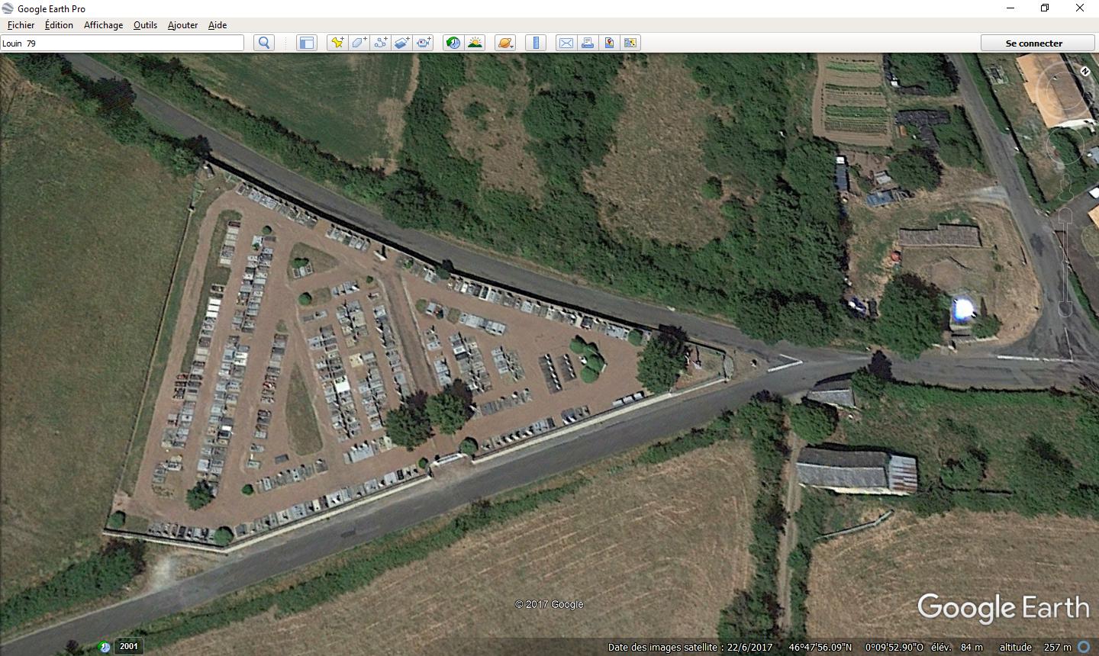This screenshot has height=656, width=1099.
Task: Select the add polygon tool
Action: point(359,43)
